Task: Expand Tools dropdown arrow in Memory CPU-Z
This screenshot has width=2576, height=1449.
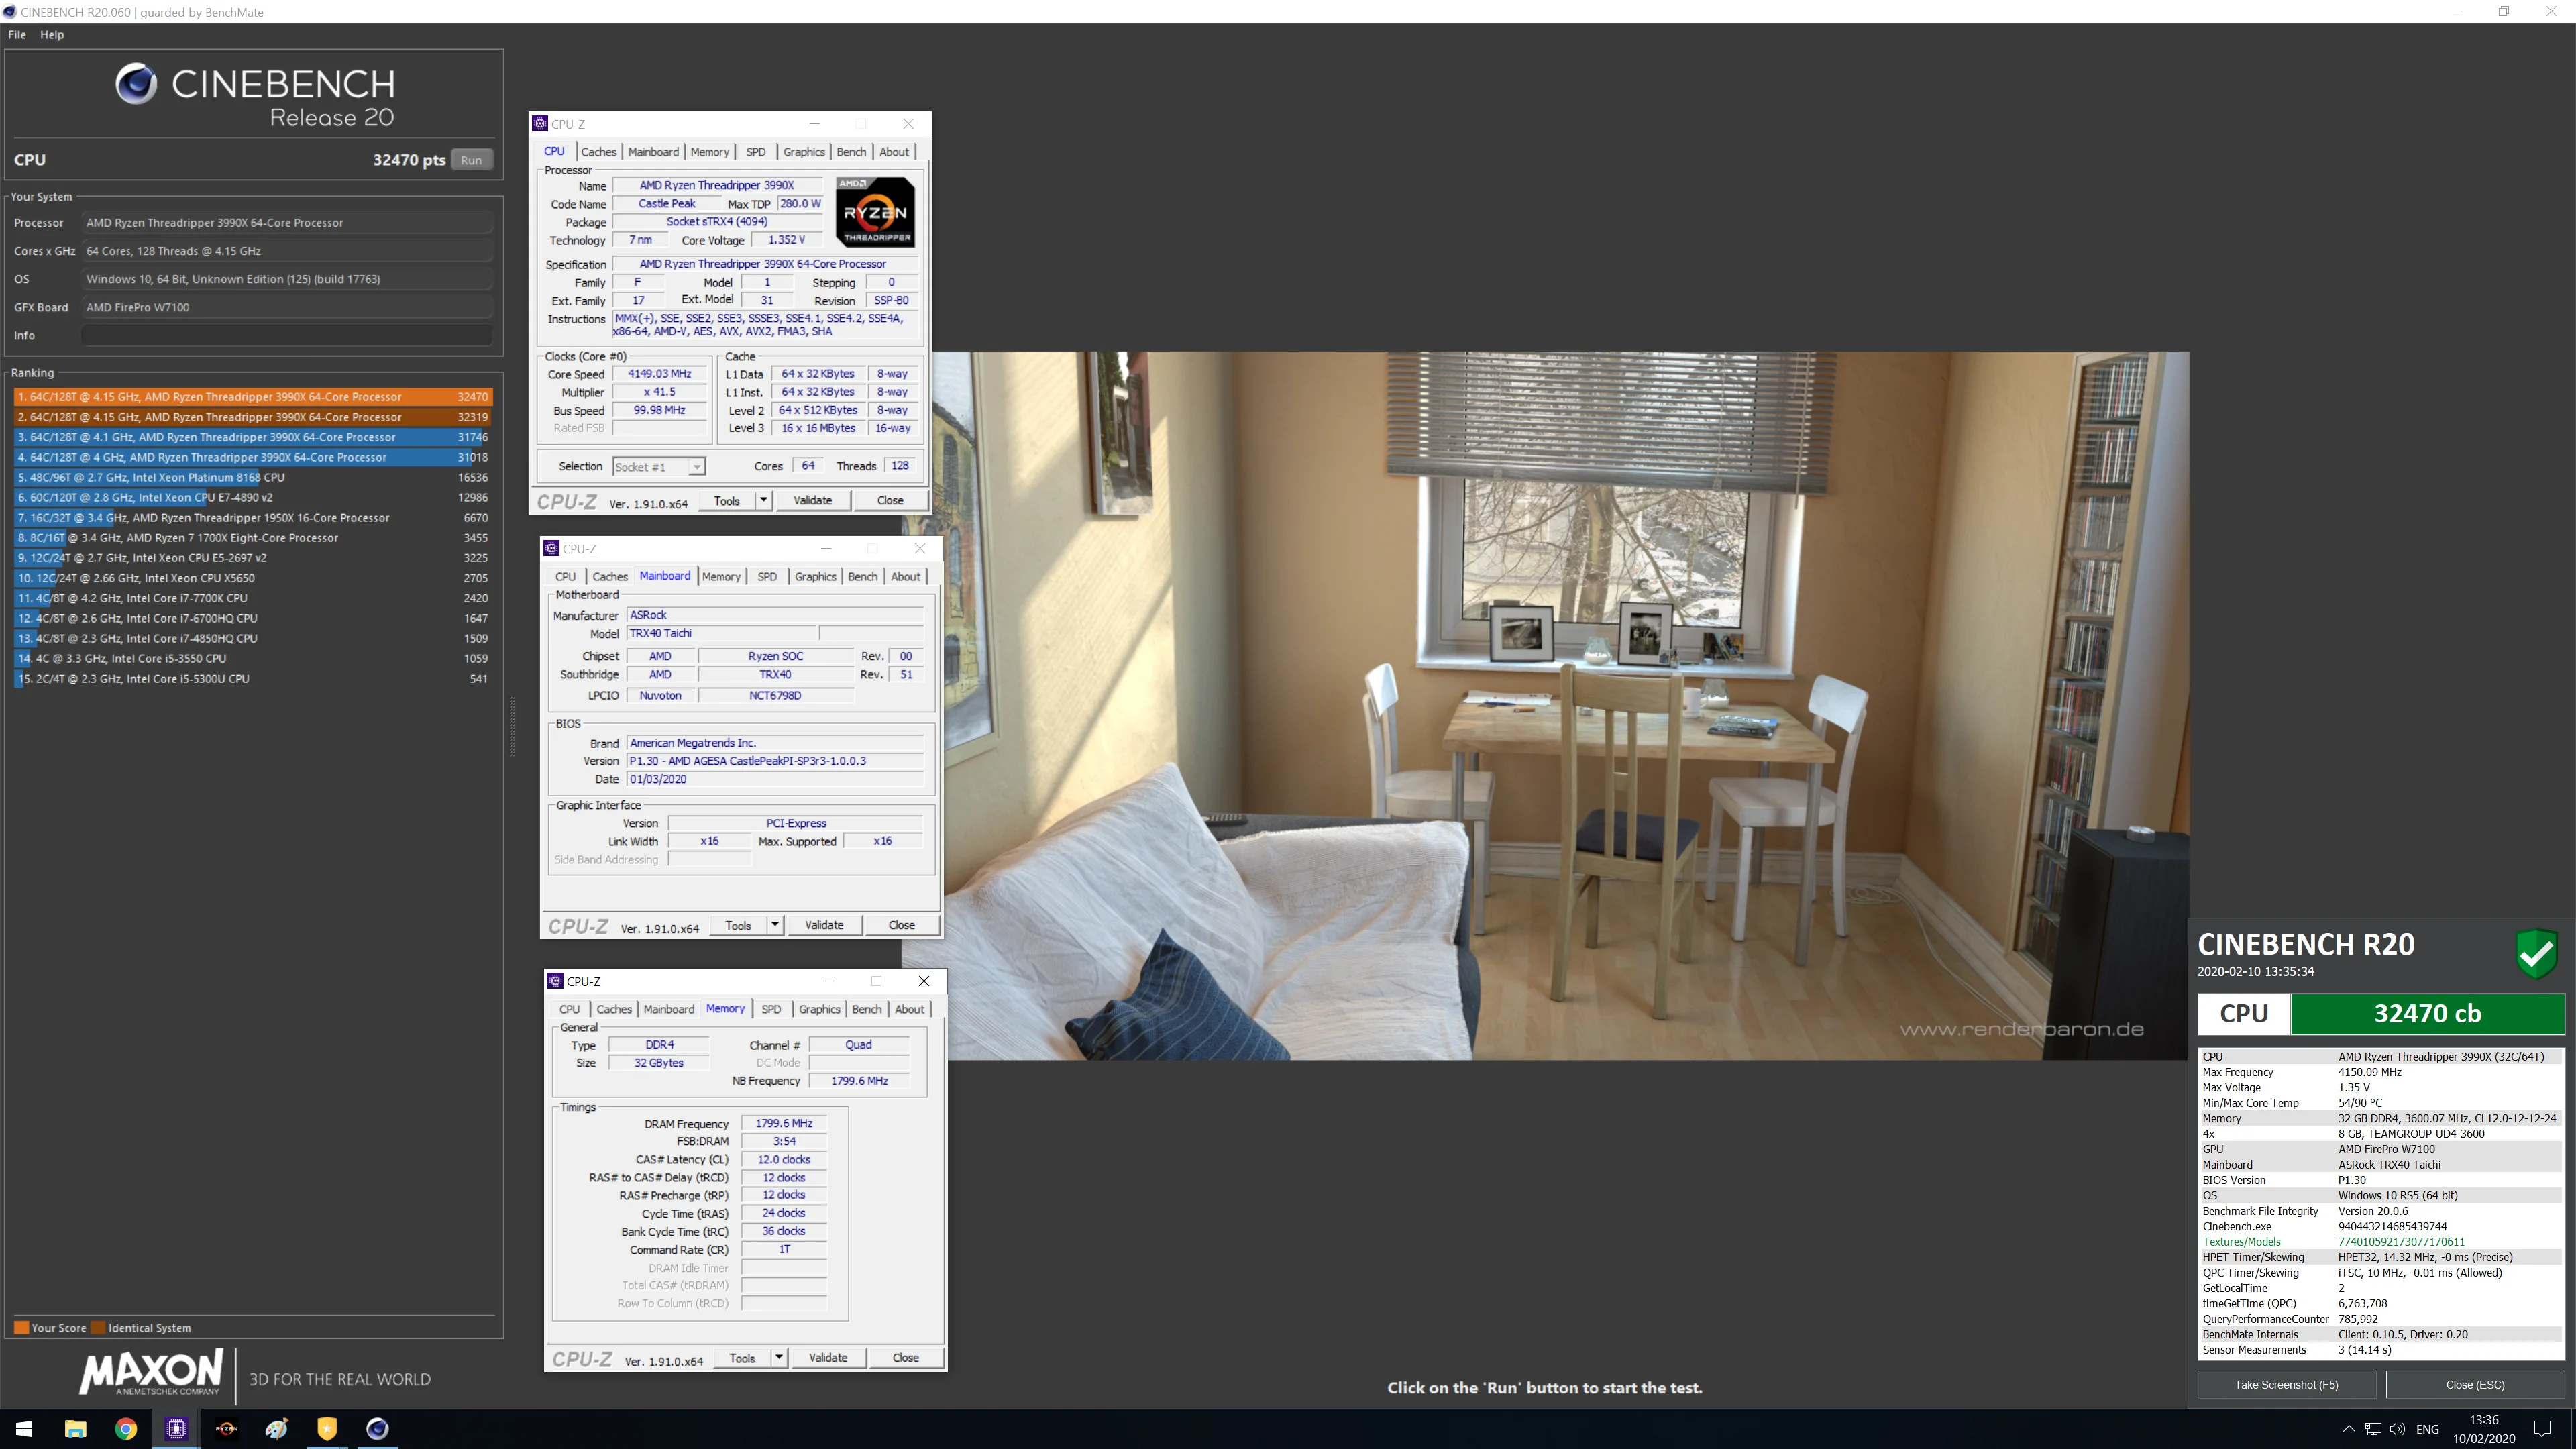Action: (x=779, y=1358)
